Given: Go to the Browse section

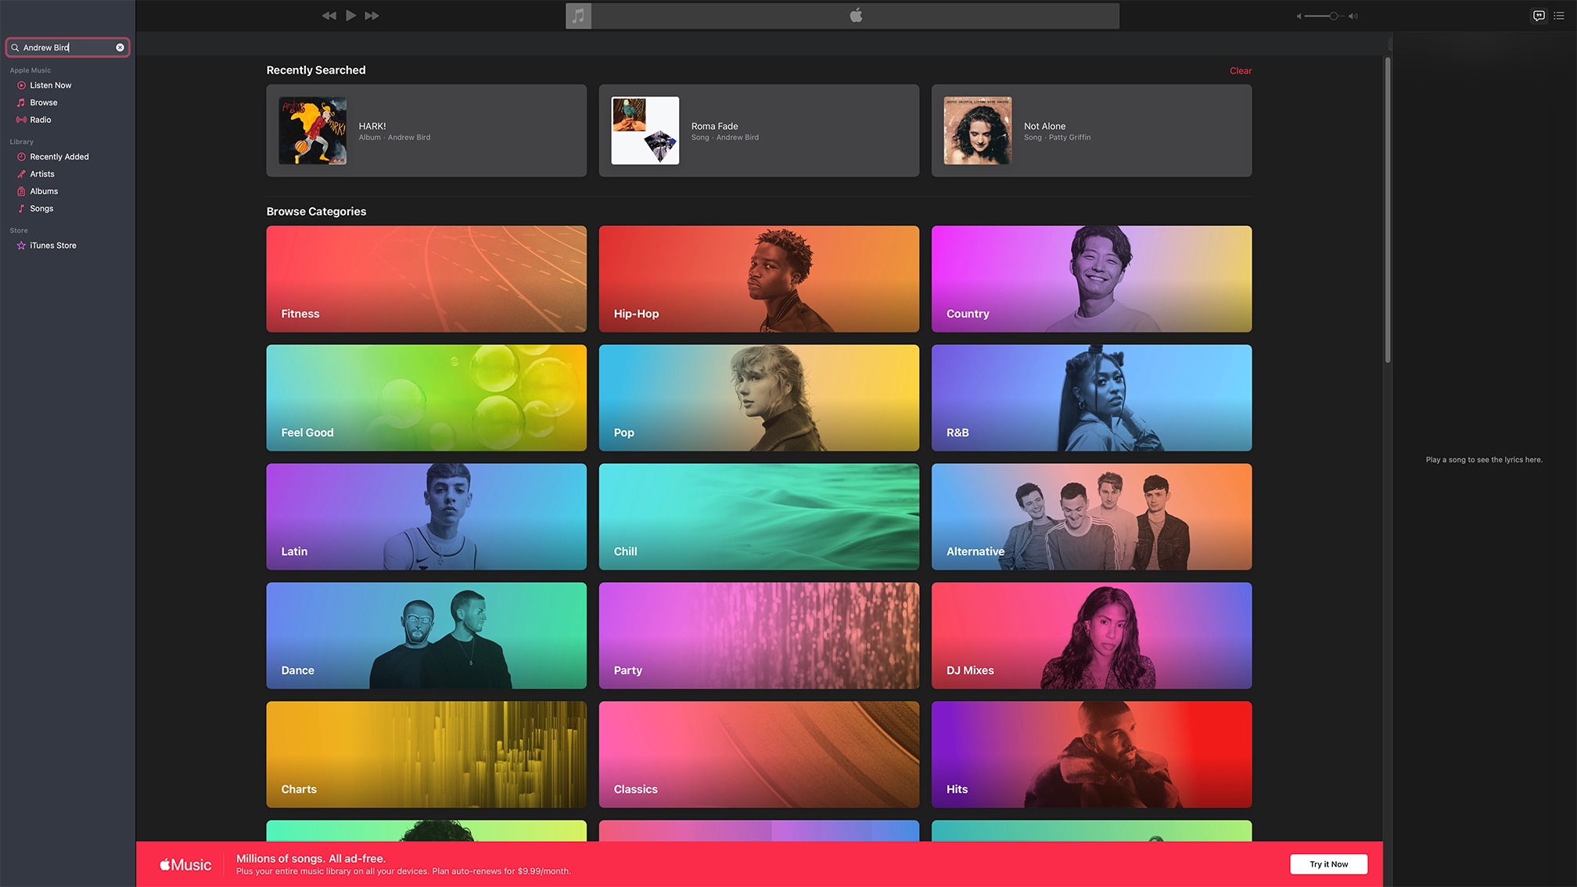Looking at the screenshot, I should click(x=43, y=102).
